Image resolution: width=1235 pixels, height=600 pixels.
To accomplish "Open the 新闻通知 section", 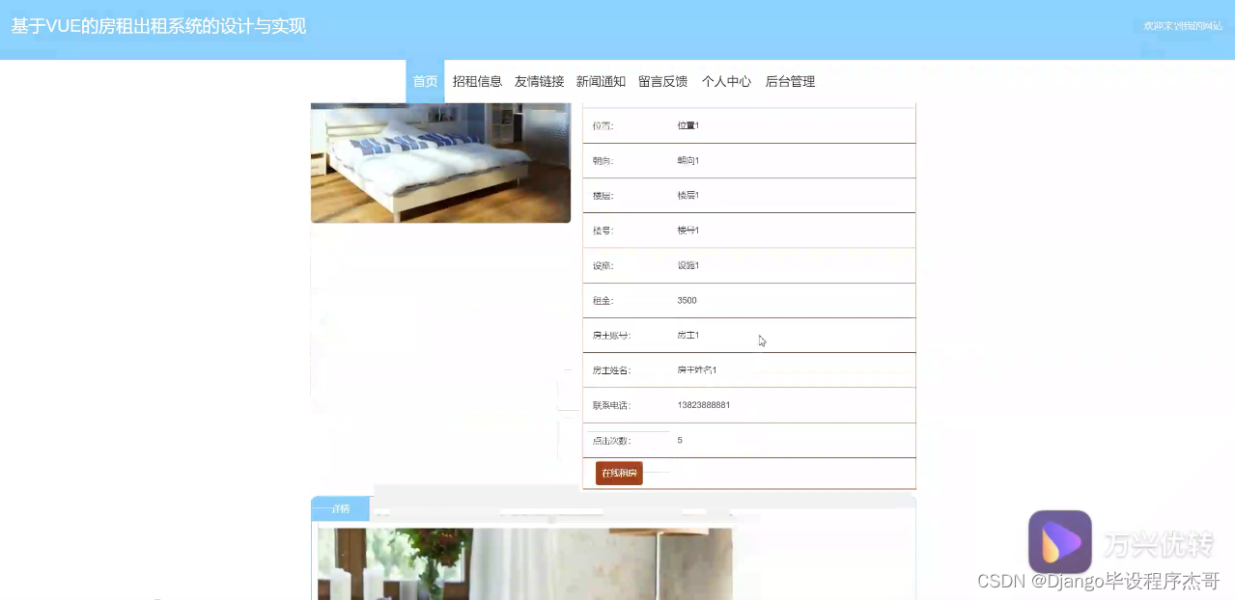I will point(601,81).
